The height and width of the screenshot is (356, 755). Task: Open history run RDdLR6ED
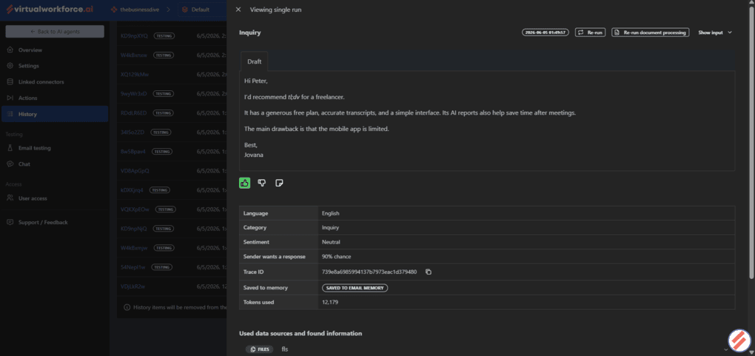pos(134,112)
